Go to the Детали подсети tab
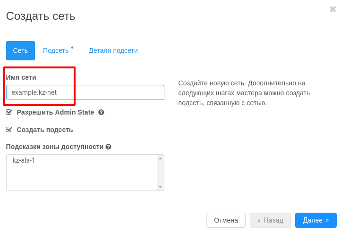 coord(113,50)
